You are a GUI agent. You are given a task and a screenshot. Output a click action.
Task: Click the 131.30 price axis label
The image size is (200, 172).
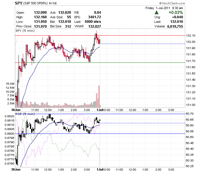pyautogui.click(x=191, y=86)
